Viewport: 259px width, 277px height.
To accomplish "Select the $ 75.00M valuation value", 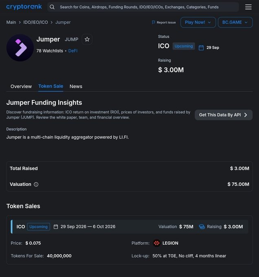I will click(238, 184).
